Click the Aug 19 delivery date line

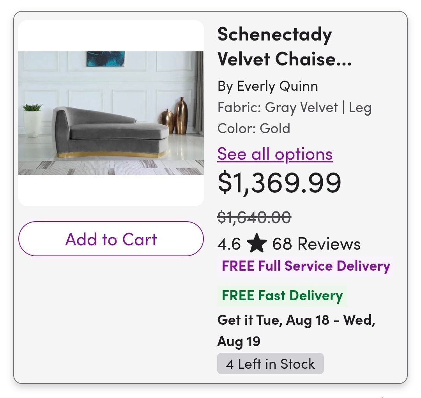pyautogui.click(x=239, y=342)
